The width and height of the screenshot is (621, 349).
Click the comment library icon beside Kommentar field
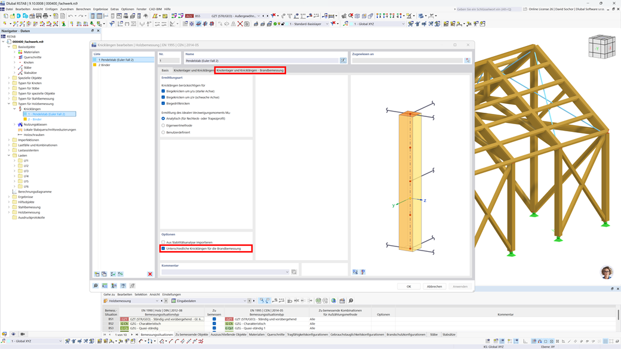(x=294, y=272)
